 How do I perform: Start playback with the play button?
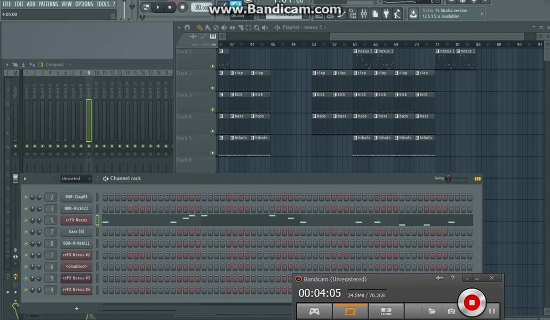point(158,7)
